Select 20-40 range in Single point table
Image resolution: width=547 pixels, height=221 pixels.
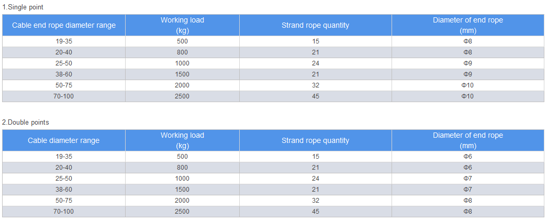(64, 52)
